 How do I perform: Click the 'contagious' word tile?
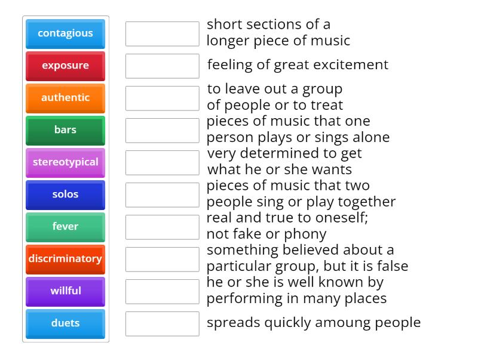[x=65, y=33]
